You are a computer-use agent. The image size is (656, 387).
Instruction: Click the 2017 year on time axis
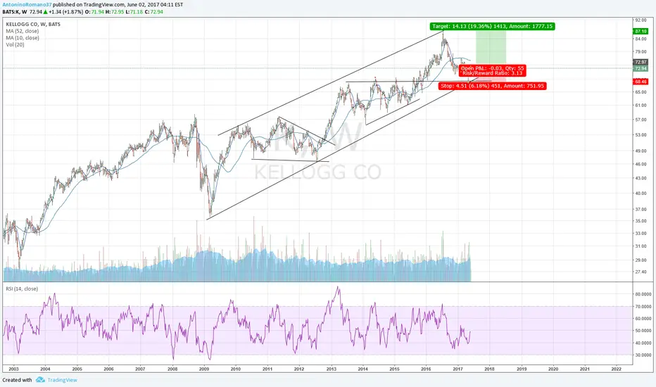458,369
